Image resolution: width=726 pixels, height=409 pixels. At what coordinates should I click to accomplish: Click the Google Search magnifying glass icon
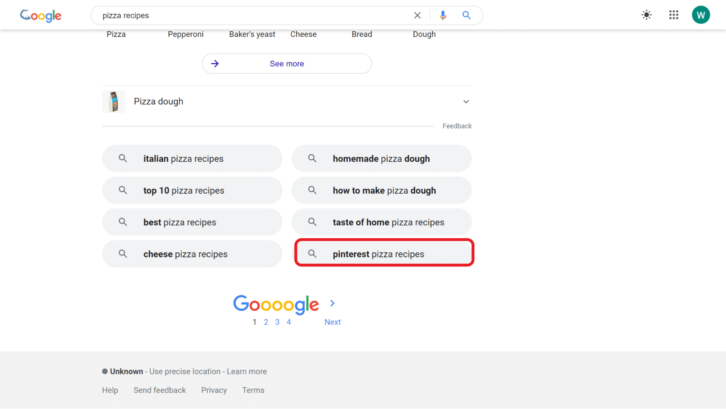(466, 15)
